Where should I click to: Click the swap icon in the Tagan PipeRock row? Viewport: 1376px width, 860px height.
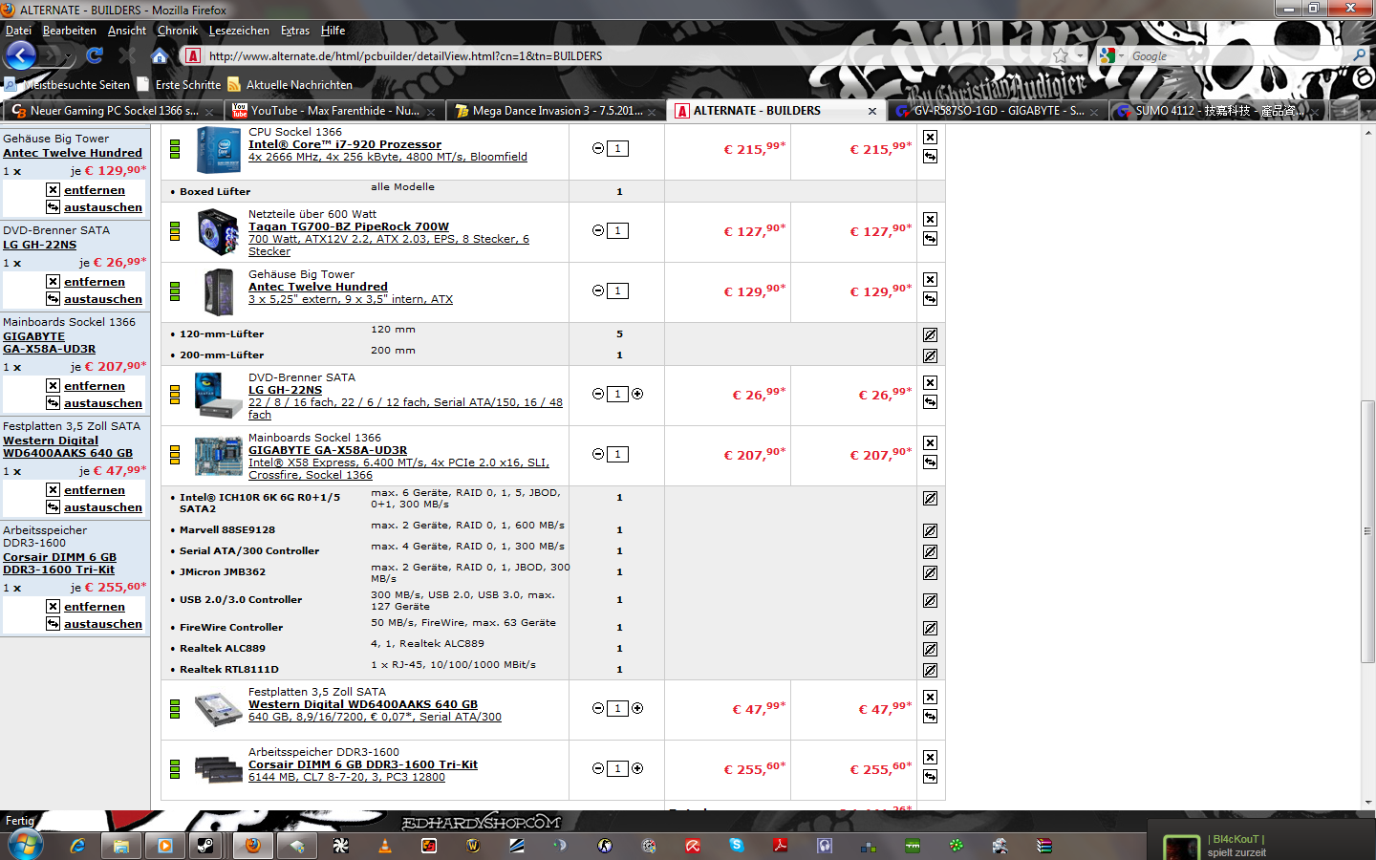tap(930, 239)
